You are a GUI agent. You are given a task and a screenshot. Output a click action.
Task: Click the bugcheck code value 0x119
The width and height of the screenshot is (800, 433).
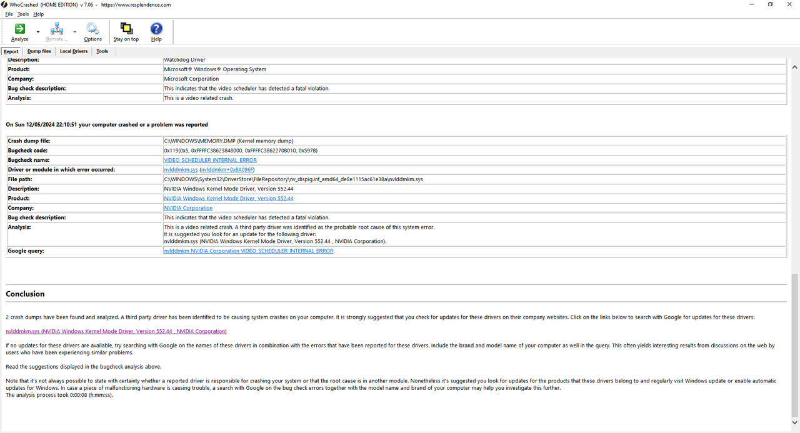(x=241, y=151)
